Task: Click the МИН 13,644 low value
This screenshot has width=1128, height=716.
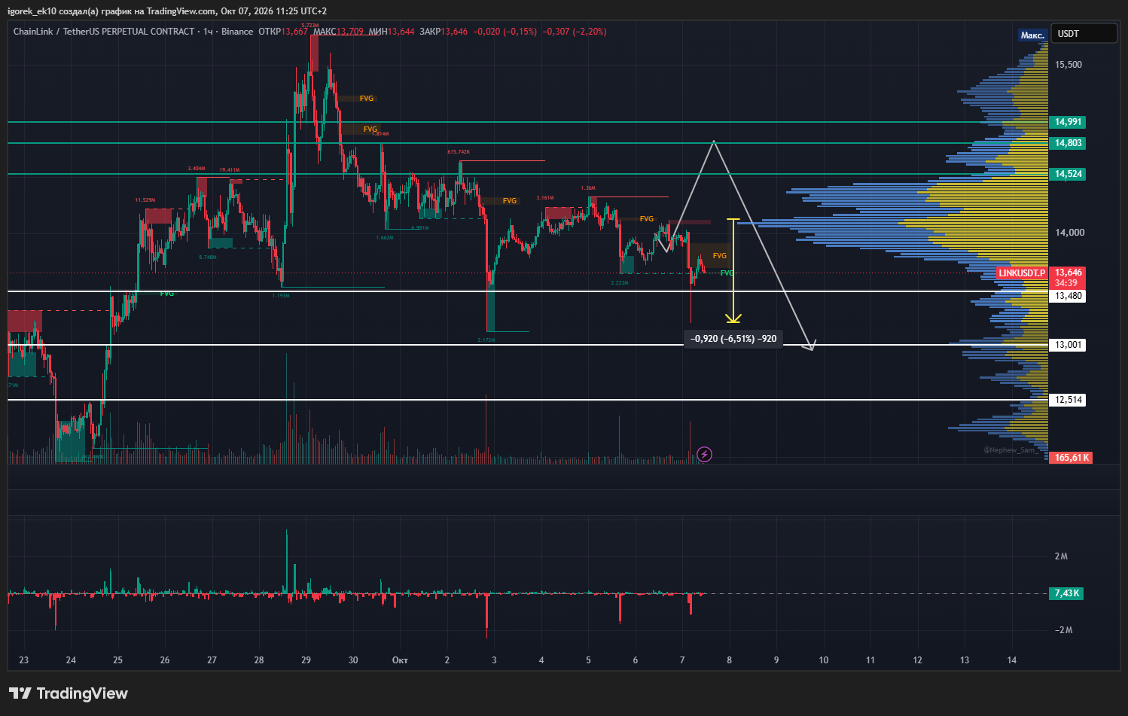Action: 392,32
